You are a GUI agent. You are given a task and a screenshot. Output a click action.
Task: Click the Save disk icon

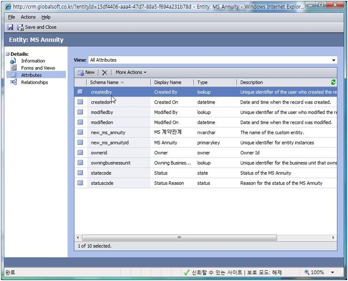(x=10, y=27)
